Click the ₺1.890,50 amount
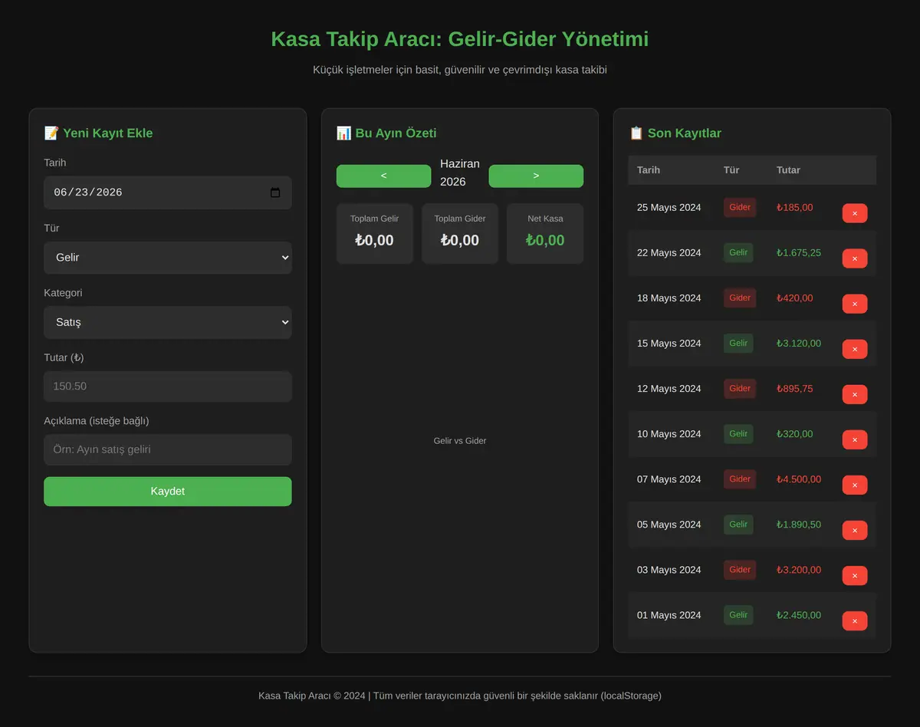Image resolution: width=920 pixels, height=727 pixels. click(x=798, y=524)
